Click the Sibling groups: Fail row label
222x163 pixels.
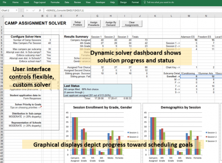pos(80,76)
